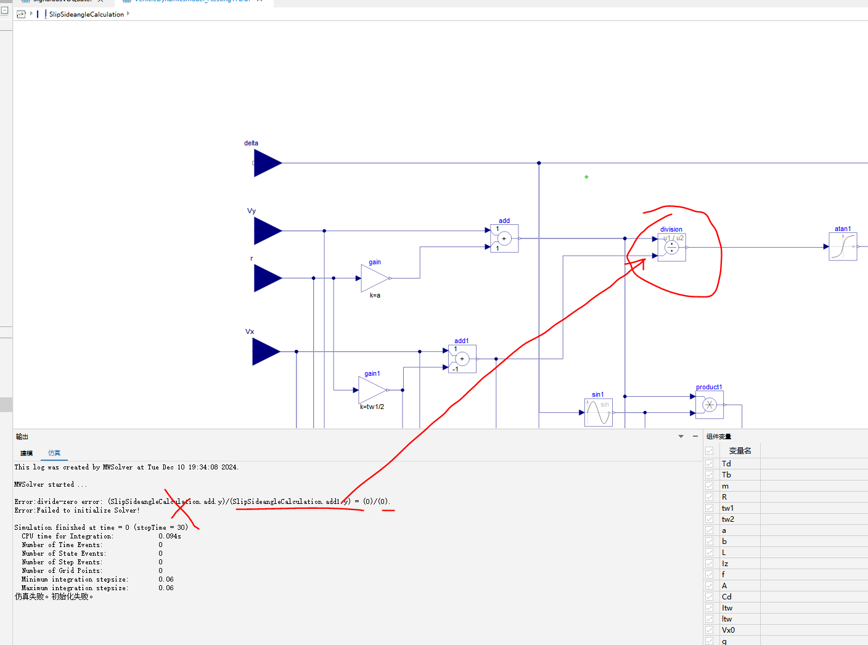Click the 'Minimum integration stepsize' line

(97, 580)
